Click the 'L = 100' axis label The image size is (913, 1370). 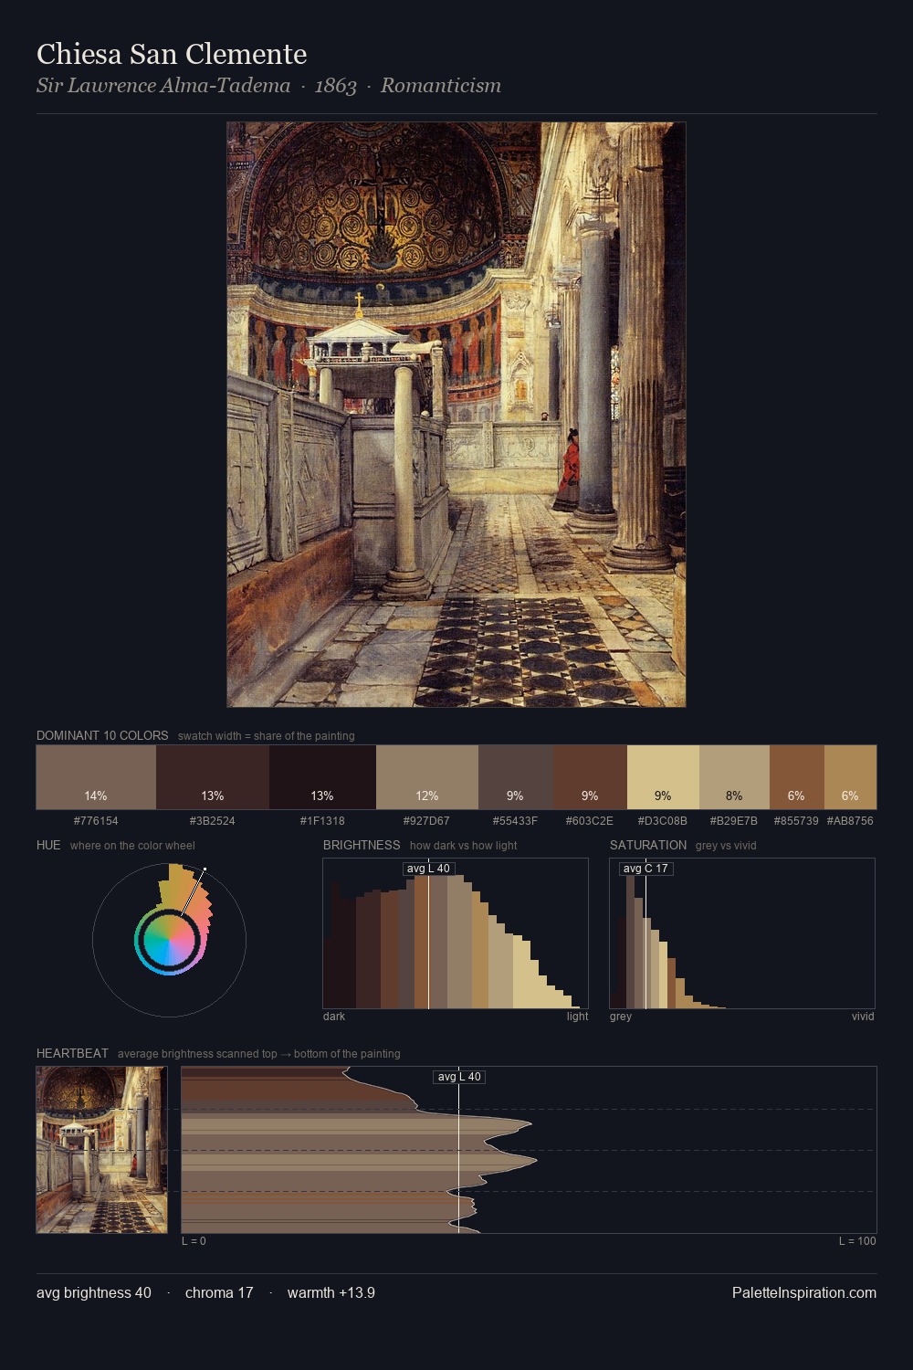857,1241
